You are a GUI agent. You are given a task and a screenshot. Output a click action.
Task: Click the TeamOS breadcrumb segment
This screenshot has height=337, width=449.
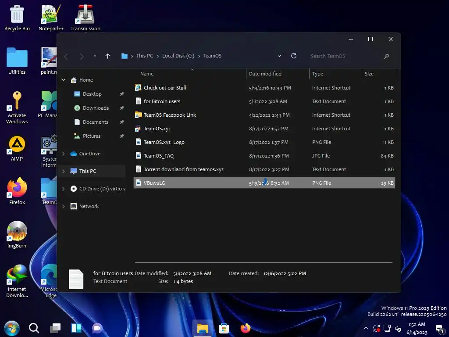pos(212,56)
